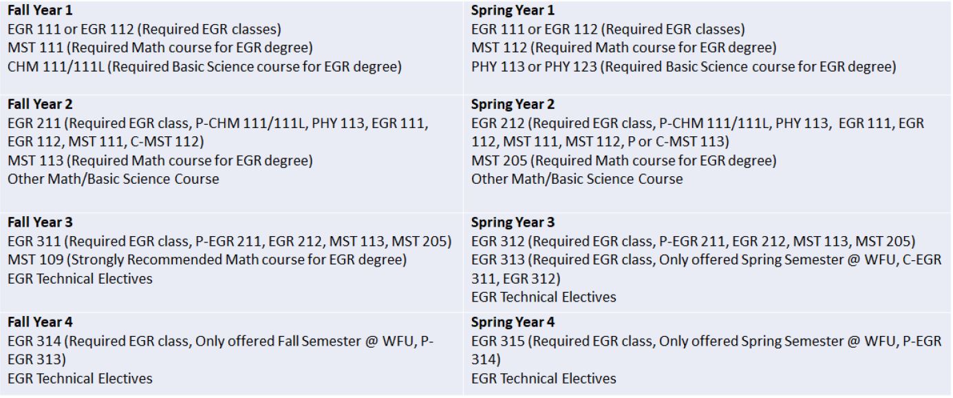Click the Fall Year 1 heading
Screen dimensions: 953x398
coord(40,11)
